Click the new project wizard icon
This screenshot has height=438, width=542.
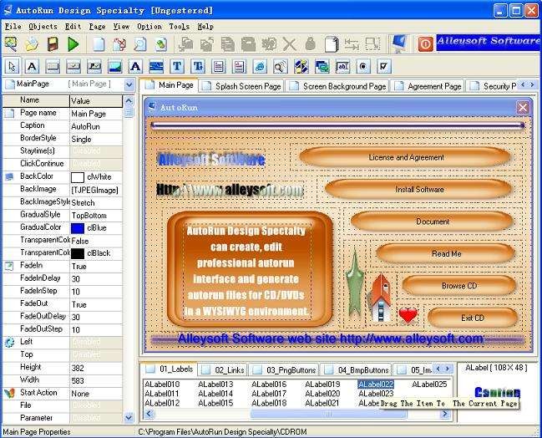pos(11,44)
